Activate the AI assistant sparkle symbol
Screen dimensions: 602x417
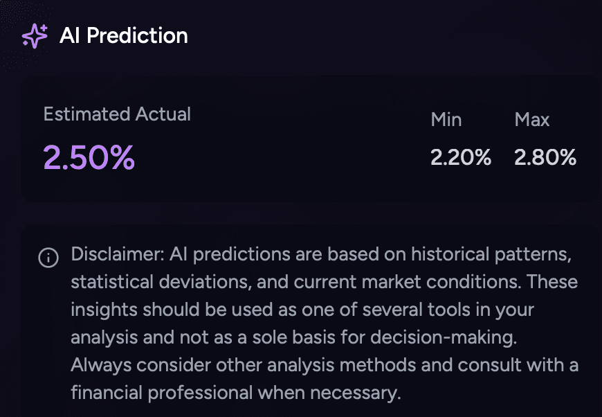(35, 35)
